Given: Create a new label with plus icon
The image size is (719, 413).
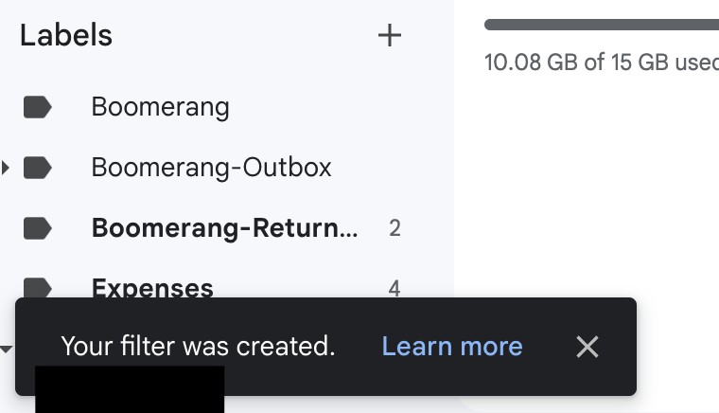Looking at the screenshot, I should [x=390, y=36].
